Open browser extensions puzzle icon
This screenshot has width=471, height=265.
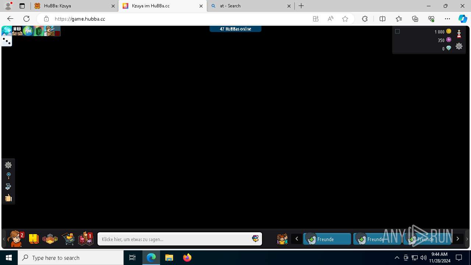pyautogui.click(x=365, y=19)
